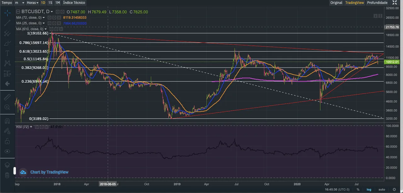
Task: Open chart properties gear at bottom right
Action: pos(394,190)
